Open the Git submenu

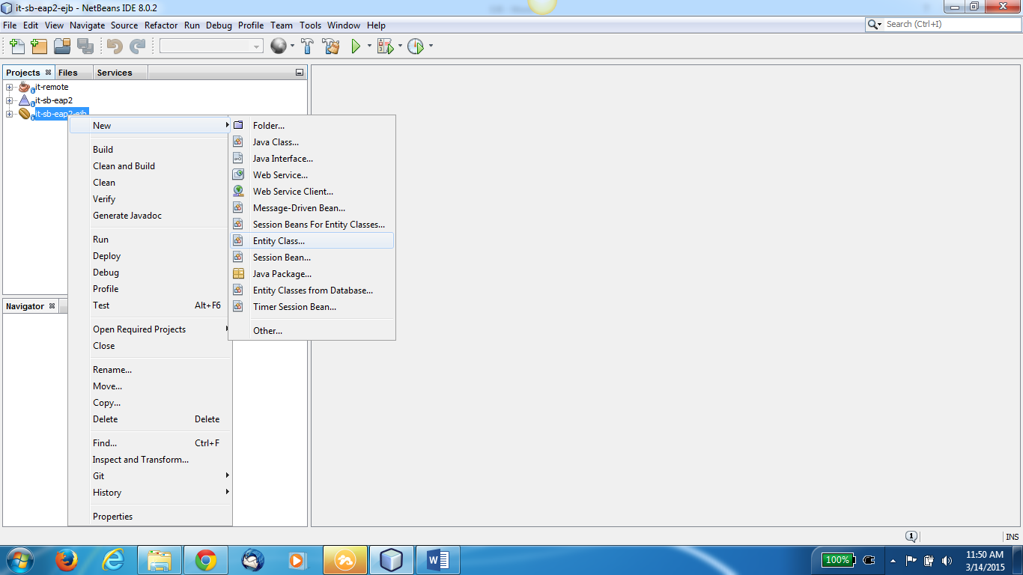pyautogui.click(x=150, y=476)
